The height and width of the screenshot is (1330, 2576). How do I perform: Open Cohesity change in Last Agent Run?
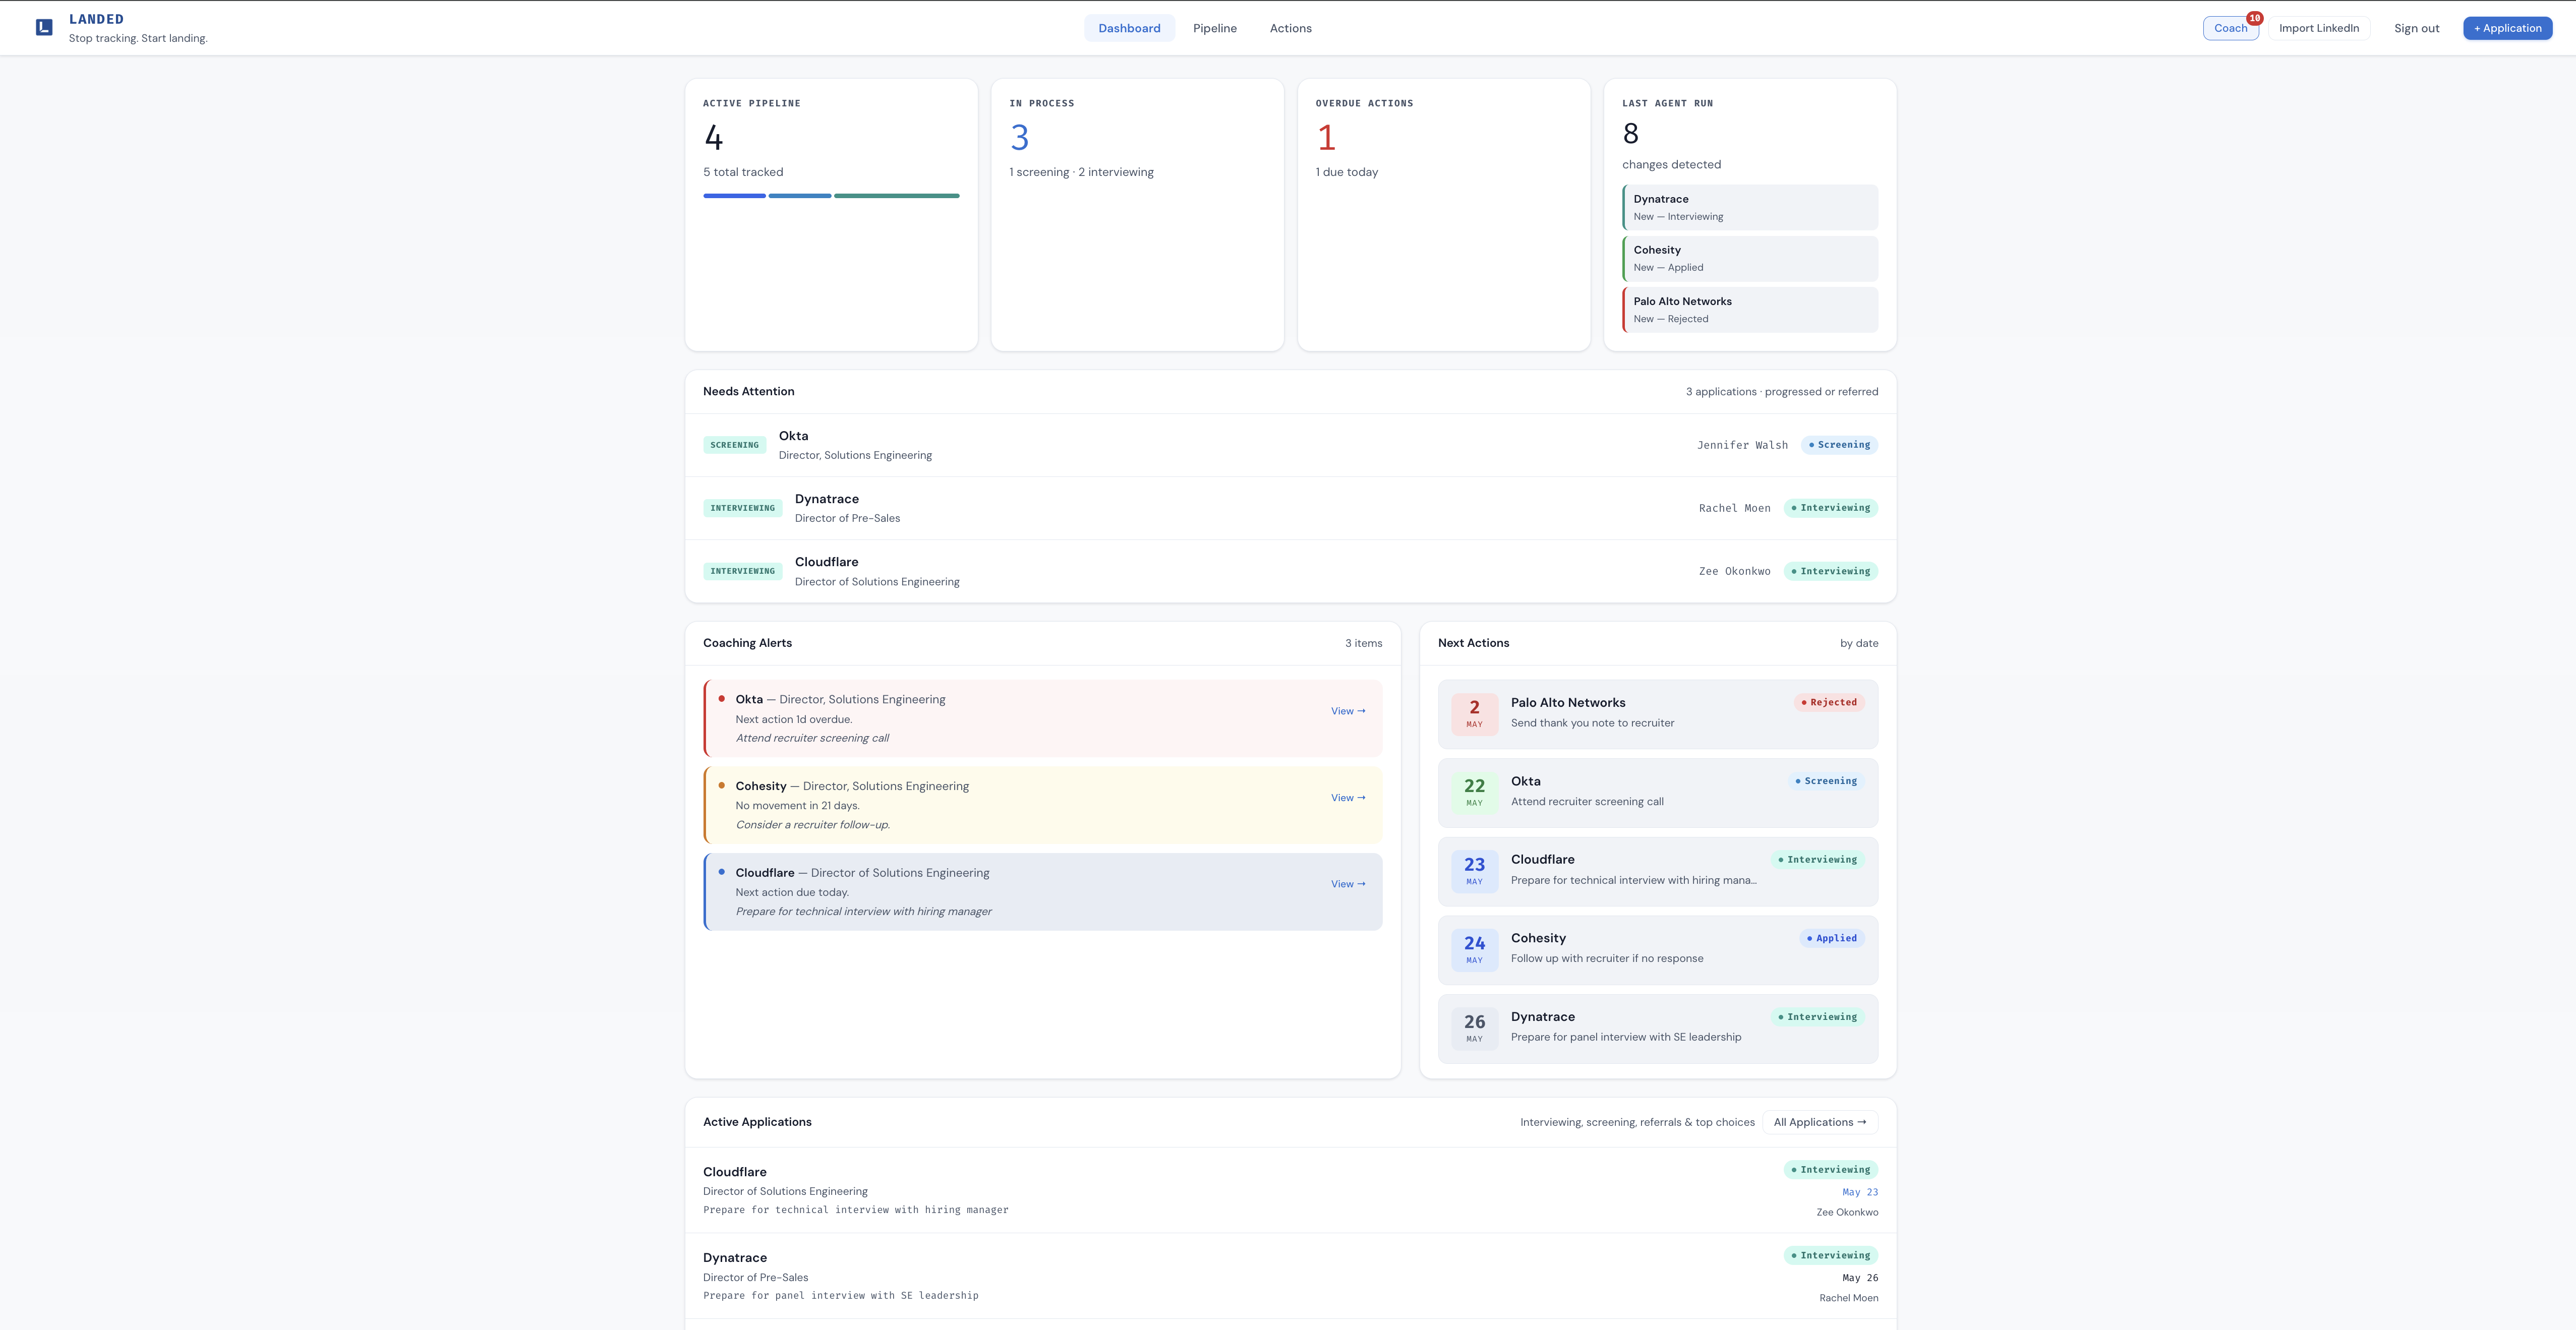pos(1749,258)
